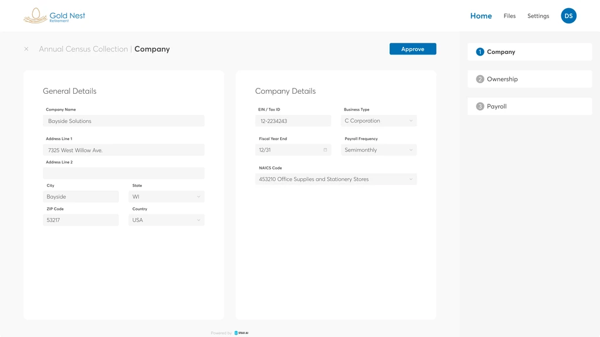
Task: Switch to the Payroll step
Action: point(530,107)
